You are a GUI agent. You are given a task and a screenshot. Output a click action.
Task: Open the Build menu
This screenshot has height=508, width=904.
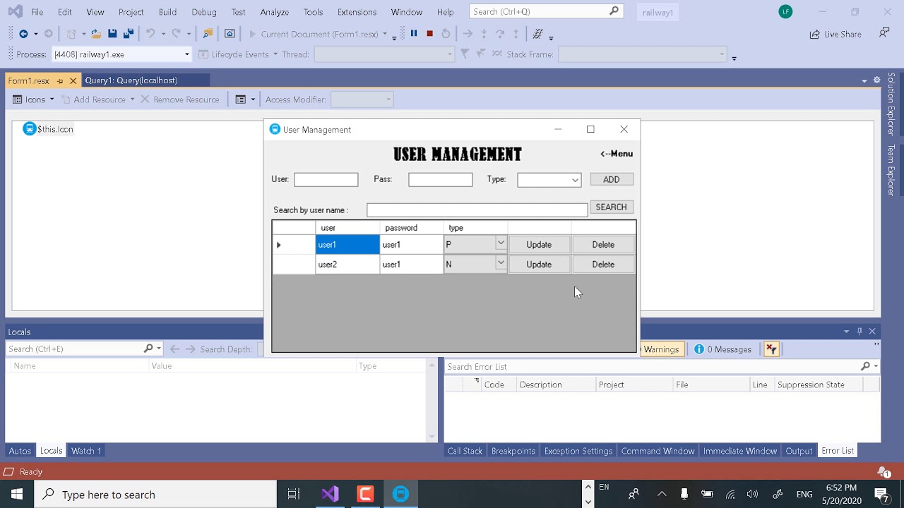(167, 12)
